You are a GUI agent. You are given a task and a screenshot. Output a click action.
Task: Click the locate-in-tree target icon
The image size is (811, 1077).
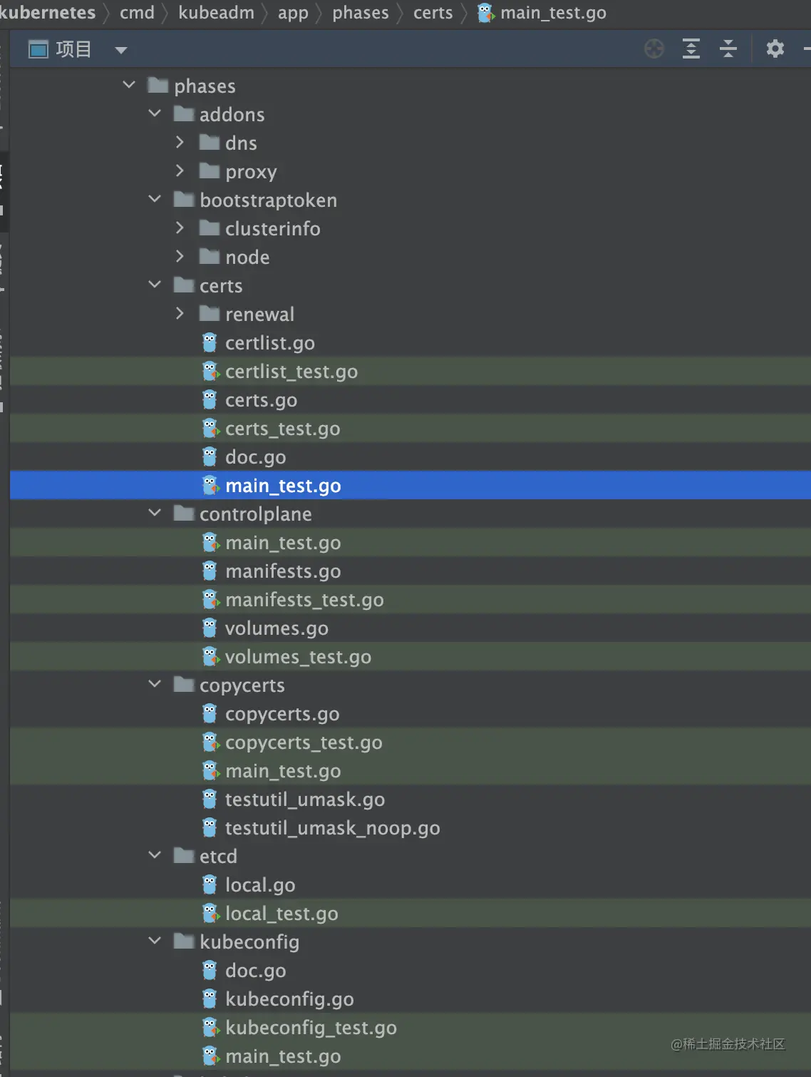[x=654, y=49]
